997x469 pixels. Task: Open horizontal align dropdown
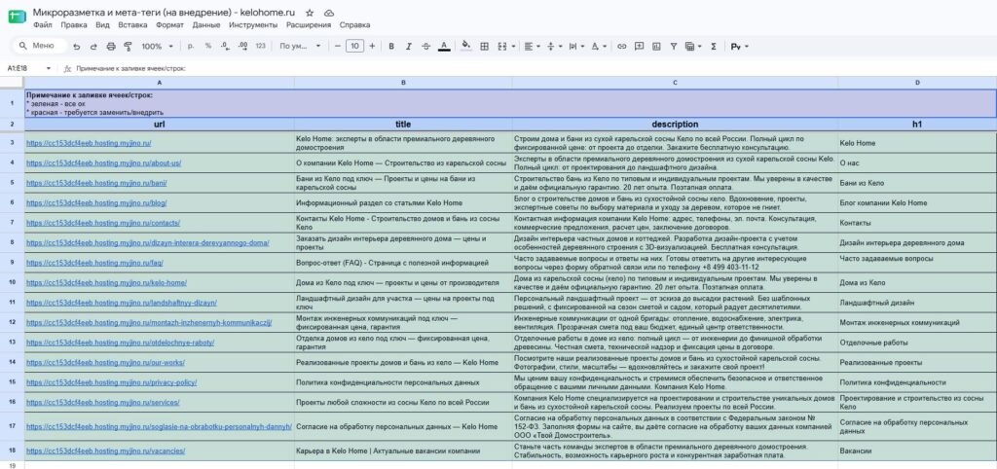pyautogui.click(x=531, y=47)
